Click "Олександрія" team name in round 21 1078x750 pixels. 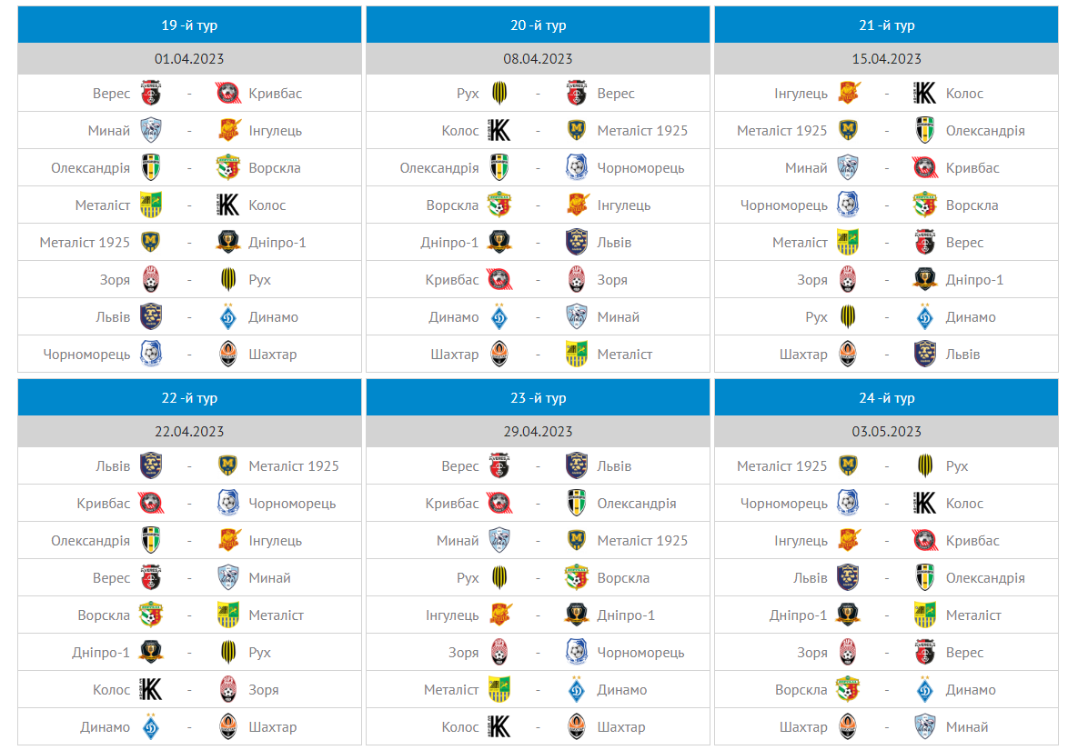point(985,131)
